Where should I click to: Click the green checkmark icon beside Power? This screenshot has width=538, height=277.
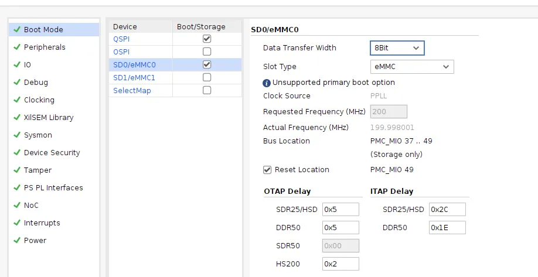coord(17,240)
